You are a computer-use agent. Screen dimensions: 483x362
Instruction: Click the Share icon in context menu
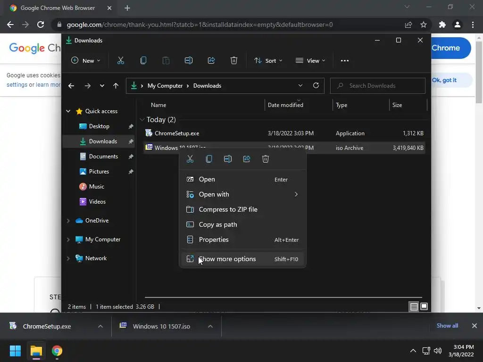[x=246, y=159]
